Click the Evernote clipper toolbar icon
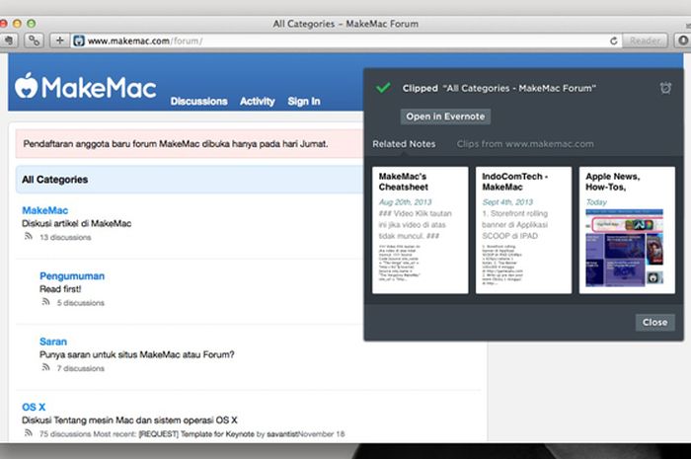Image resolution: width=691 pixels, height=459 pixels. (8, 41)
